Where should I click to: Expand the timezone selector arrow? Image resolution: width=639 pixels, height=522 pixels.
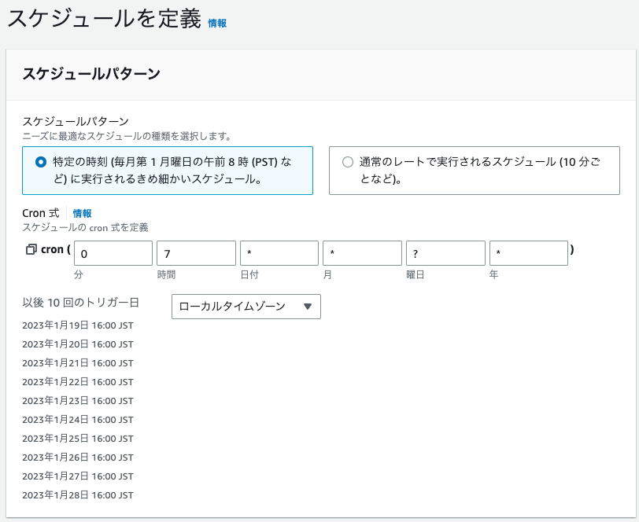coord(308,307)
